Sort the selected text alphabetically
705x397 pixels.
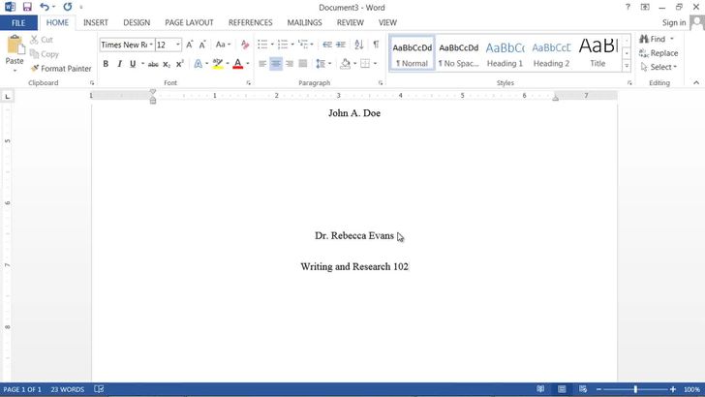click(358, 45)
